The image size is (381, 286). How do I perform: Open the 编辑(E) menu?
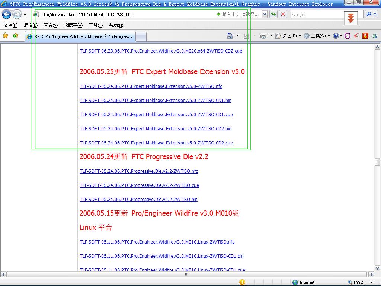pos(31,25)
